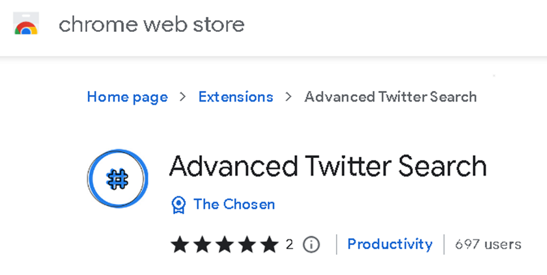Click the third rating star
This screenshot has width=547, height=275.
(225, 244)
